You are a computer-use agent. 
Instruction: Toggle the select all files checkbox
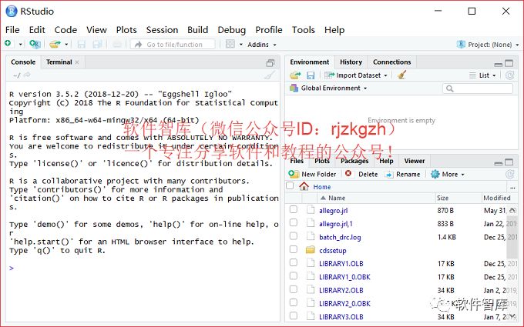point(290,185)
